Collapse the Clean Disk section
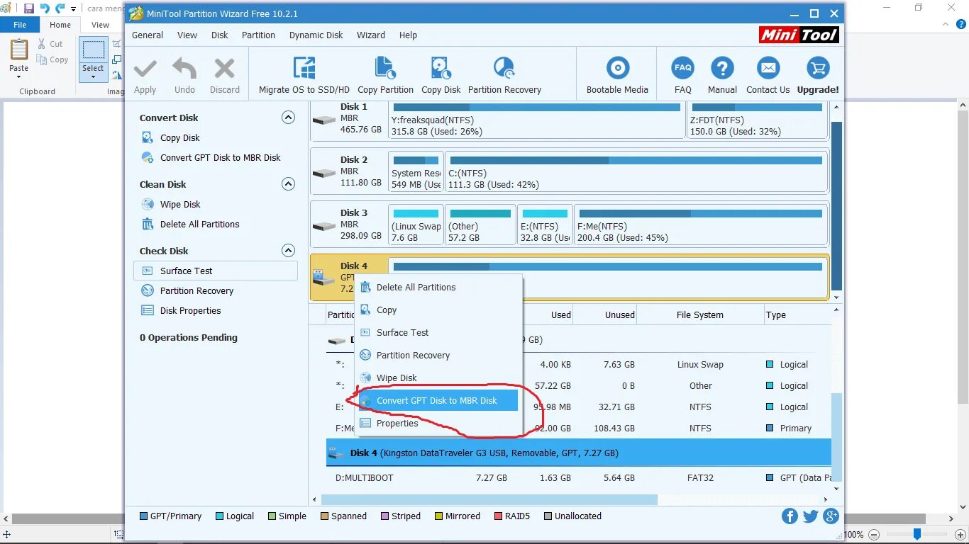 point(288,184)
